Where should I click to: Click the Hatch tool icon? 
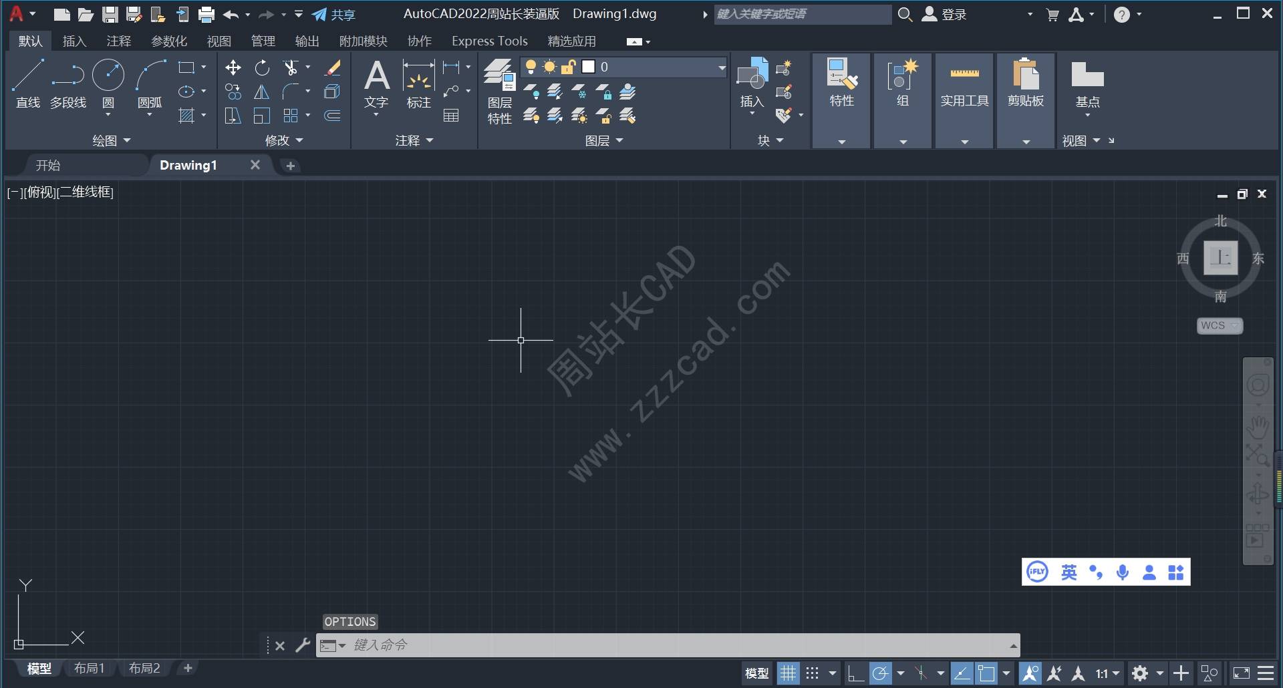(186, 116)
